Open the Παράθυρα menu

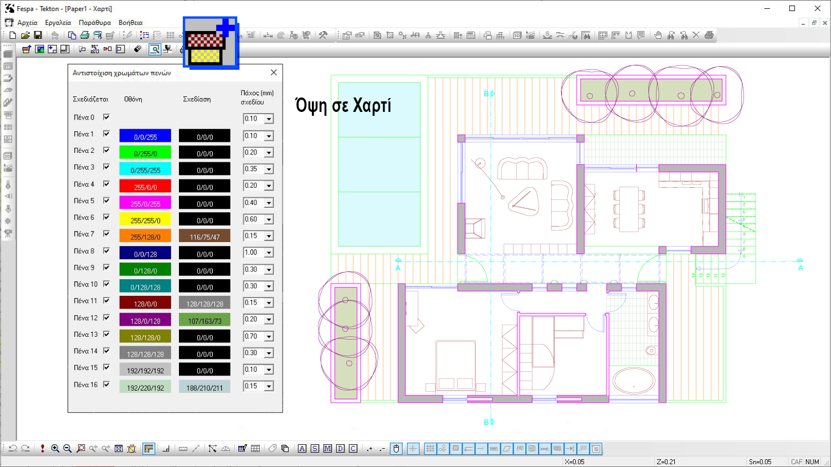95,23
